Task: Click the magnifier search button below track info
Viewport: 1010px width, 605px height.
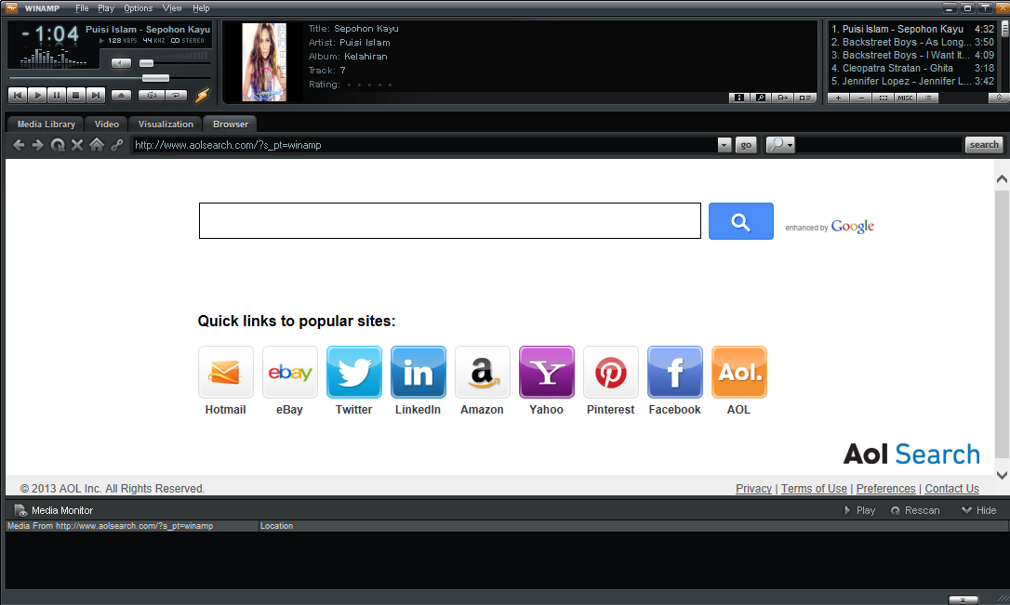Action: 761,98
